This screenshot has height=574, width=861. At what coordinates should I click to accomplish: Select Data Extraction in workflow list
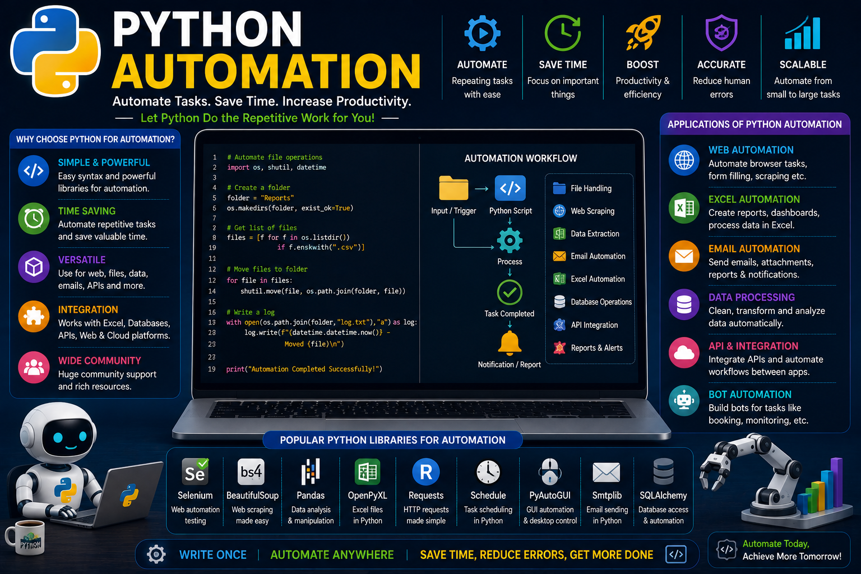pyautogui.click(x=586, y=234)
